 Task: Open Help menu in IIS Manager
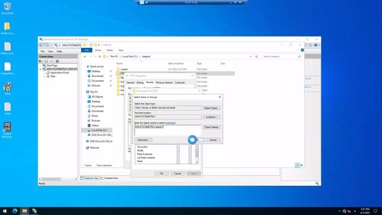(59, 51)
